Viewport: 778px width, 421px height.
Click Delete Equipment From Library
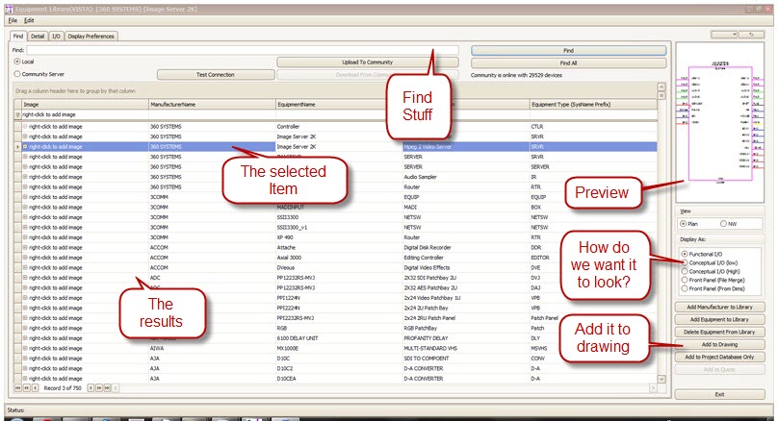tap(719, 332)
